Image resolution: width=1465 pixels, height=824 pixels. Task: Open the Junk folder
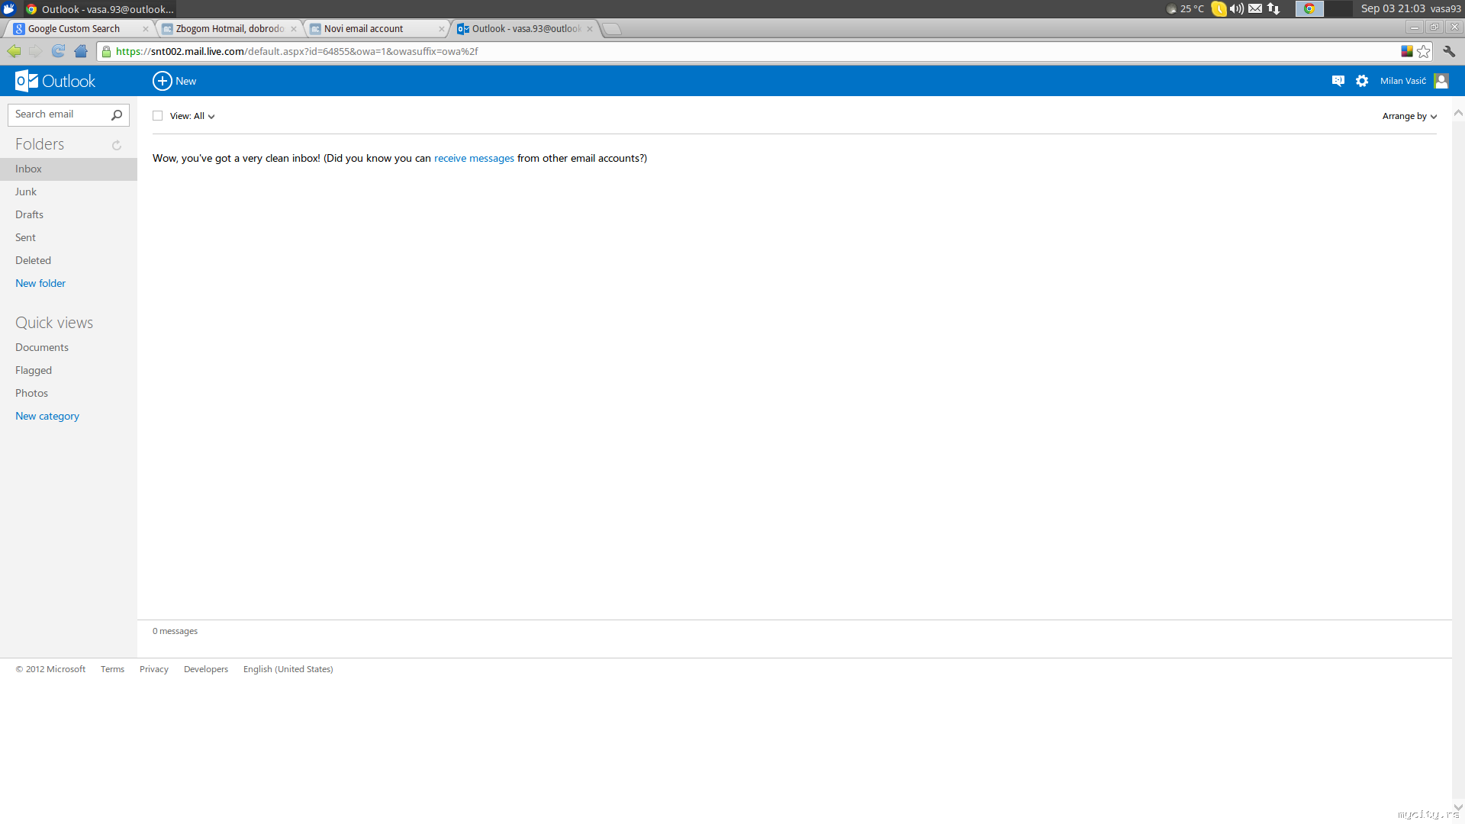26,192
